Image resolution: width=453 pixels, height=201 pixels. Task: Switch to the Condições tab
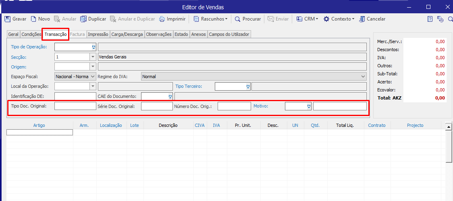(31, 35)
